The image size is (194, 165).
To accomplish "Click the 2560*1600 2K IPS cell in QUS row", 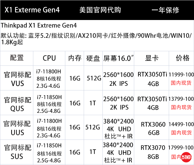I will 118,103.
